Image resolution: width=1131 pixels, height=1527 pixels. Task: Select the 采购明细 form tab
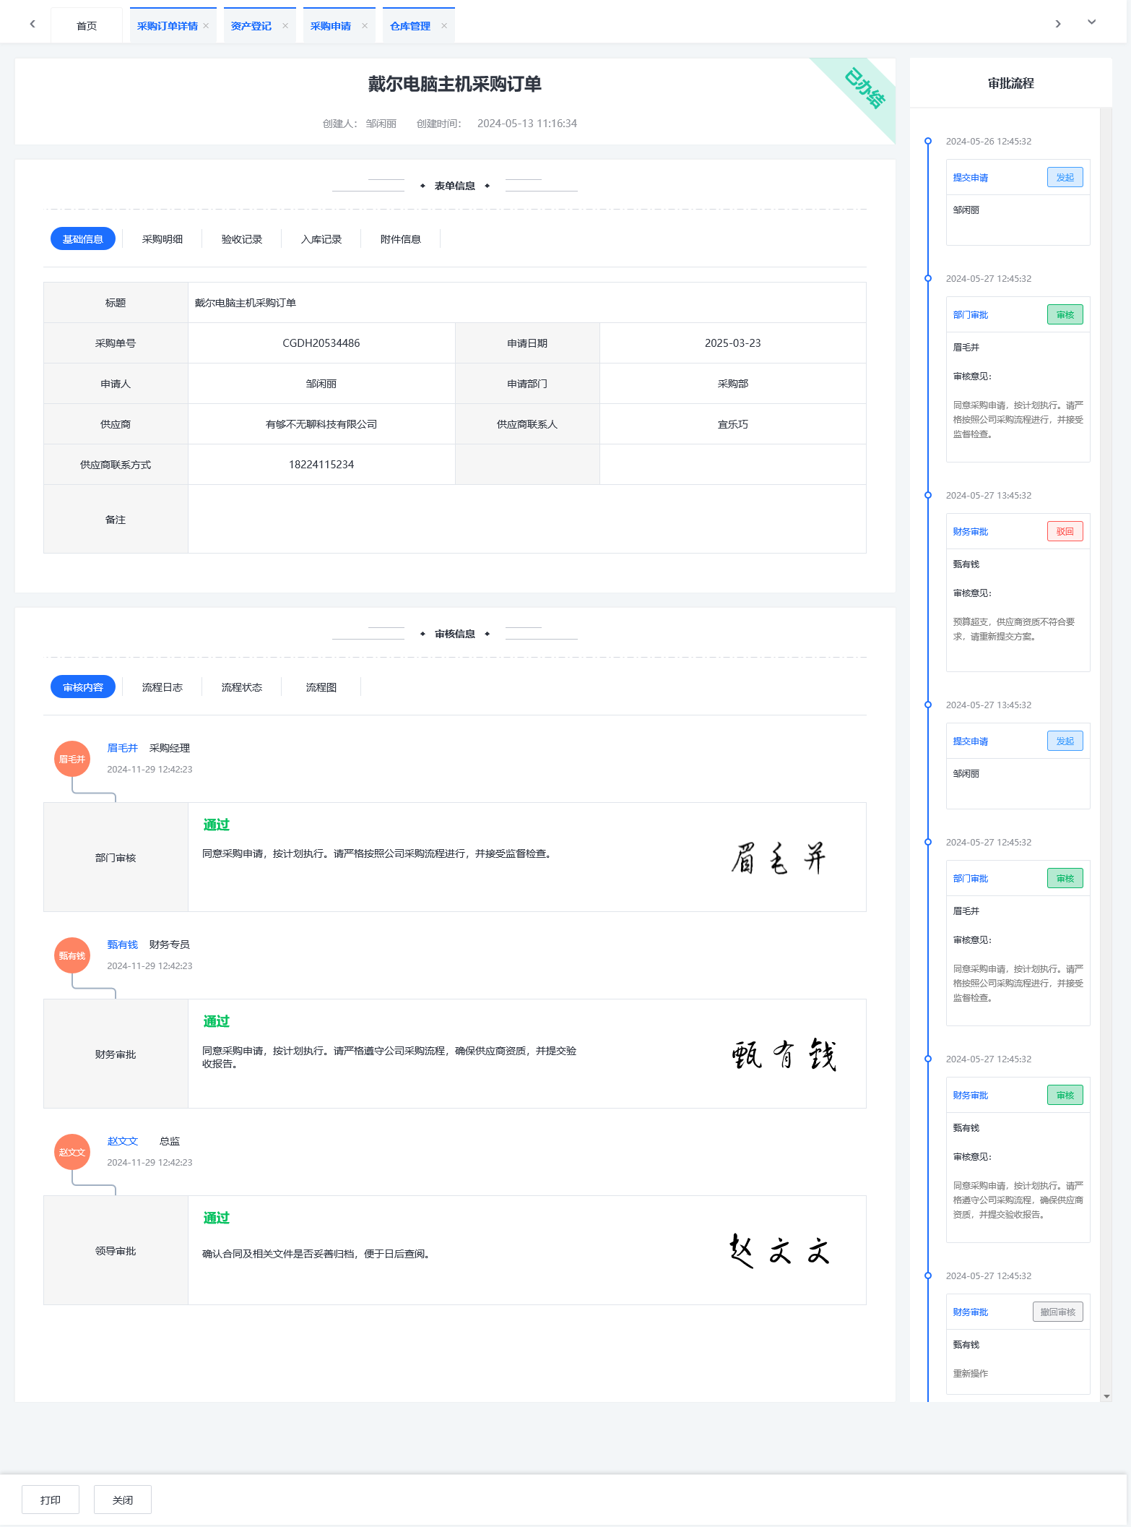point(162,239)
